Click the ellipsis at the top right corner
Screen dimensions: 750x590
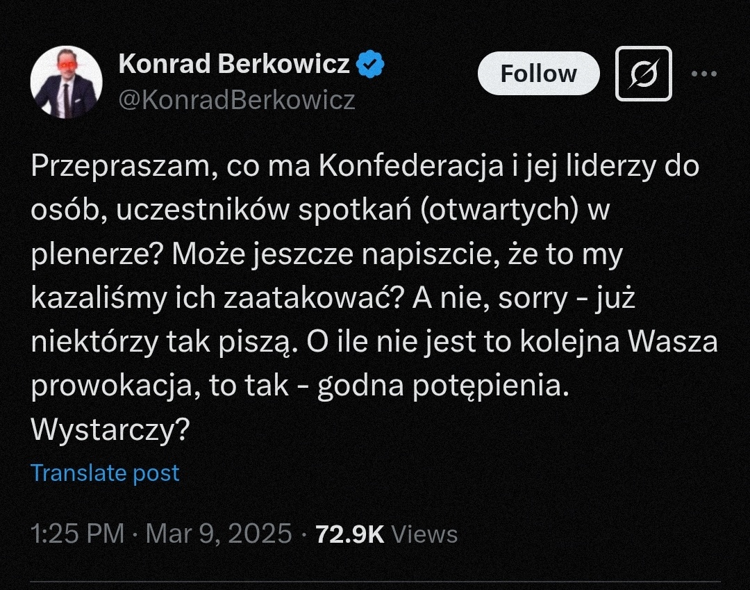click(x=705, y=73)
